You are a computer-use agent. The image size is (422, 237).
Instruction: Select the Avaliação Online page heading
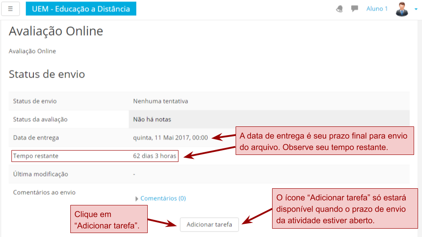56,31
